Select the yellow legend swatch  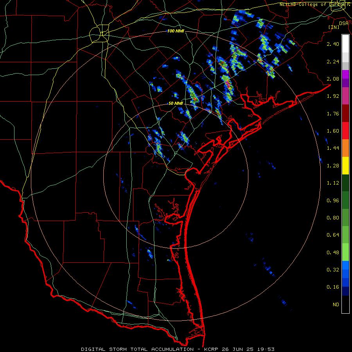[345, 166]
